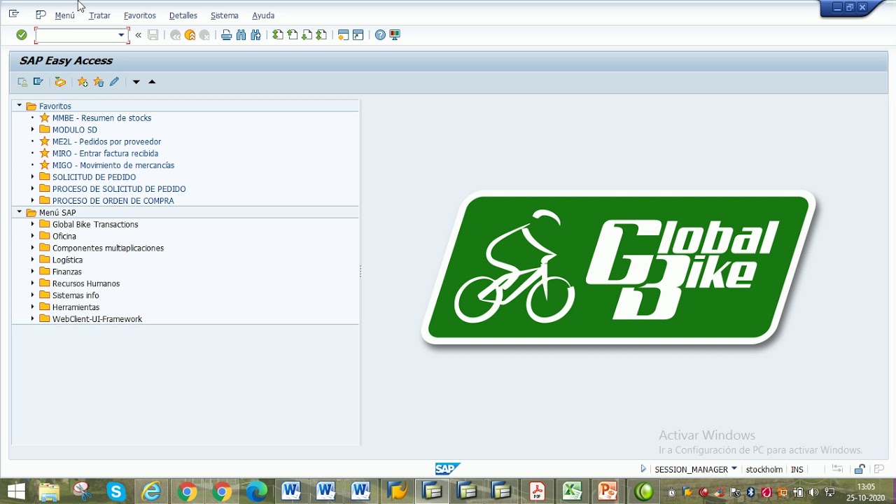Collapse the command field with the double-chevron

(x=139, y=35)
